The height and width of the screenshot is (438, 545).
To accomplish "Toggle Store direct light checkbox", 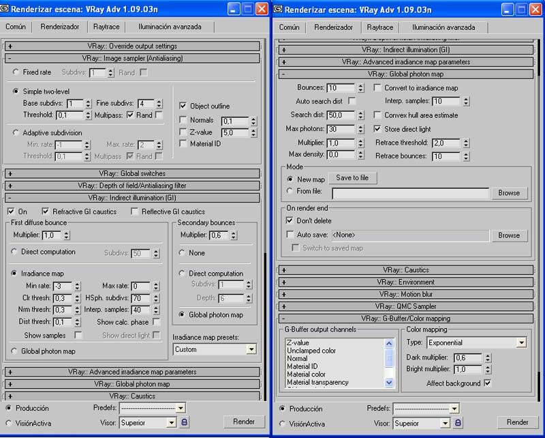I will [x=377, y=129].
